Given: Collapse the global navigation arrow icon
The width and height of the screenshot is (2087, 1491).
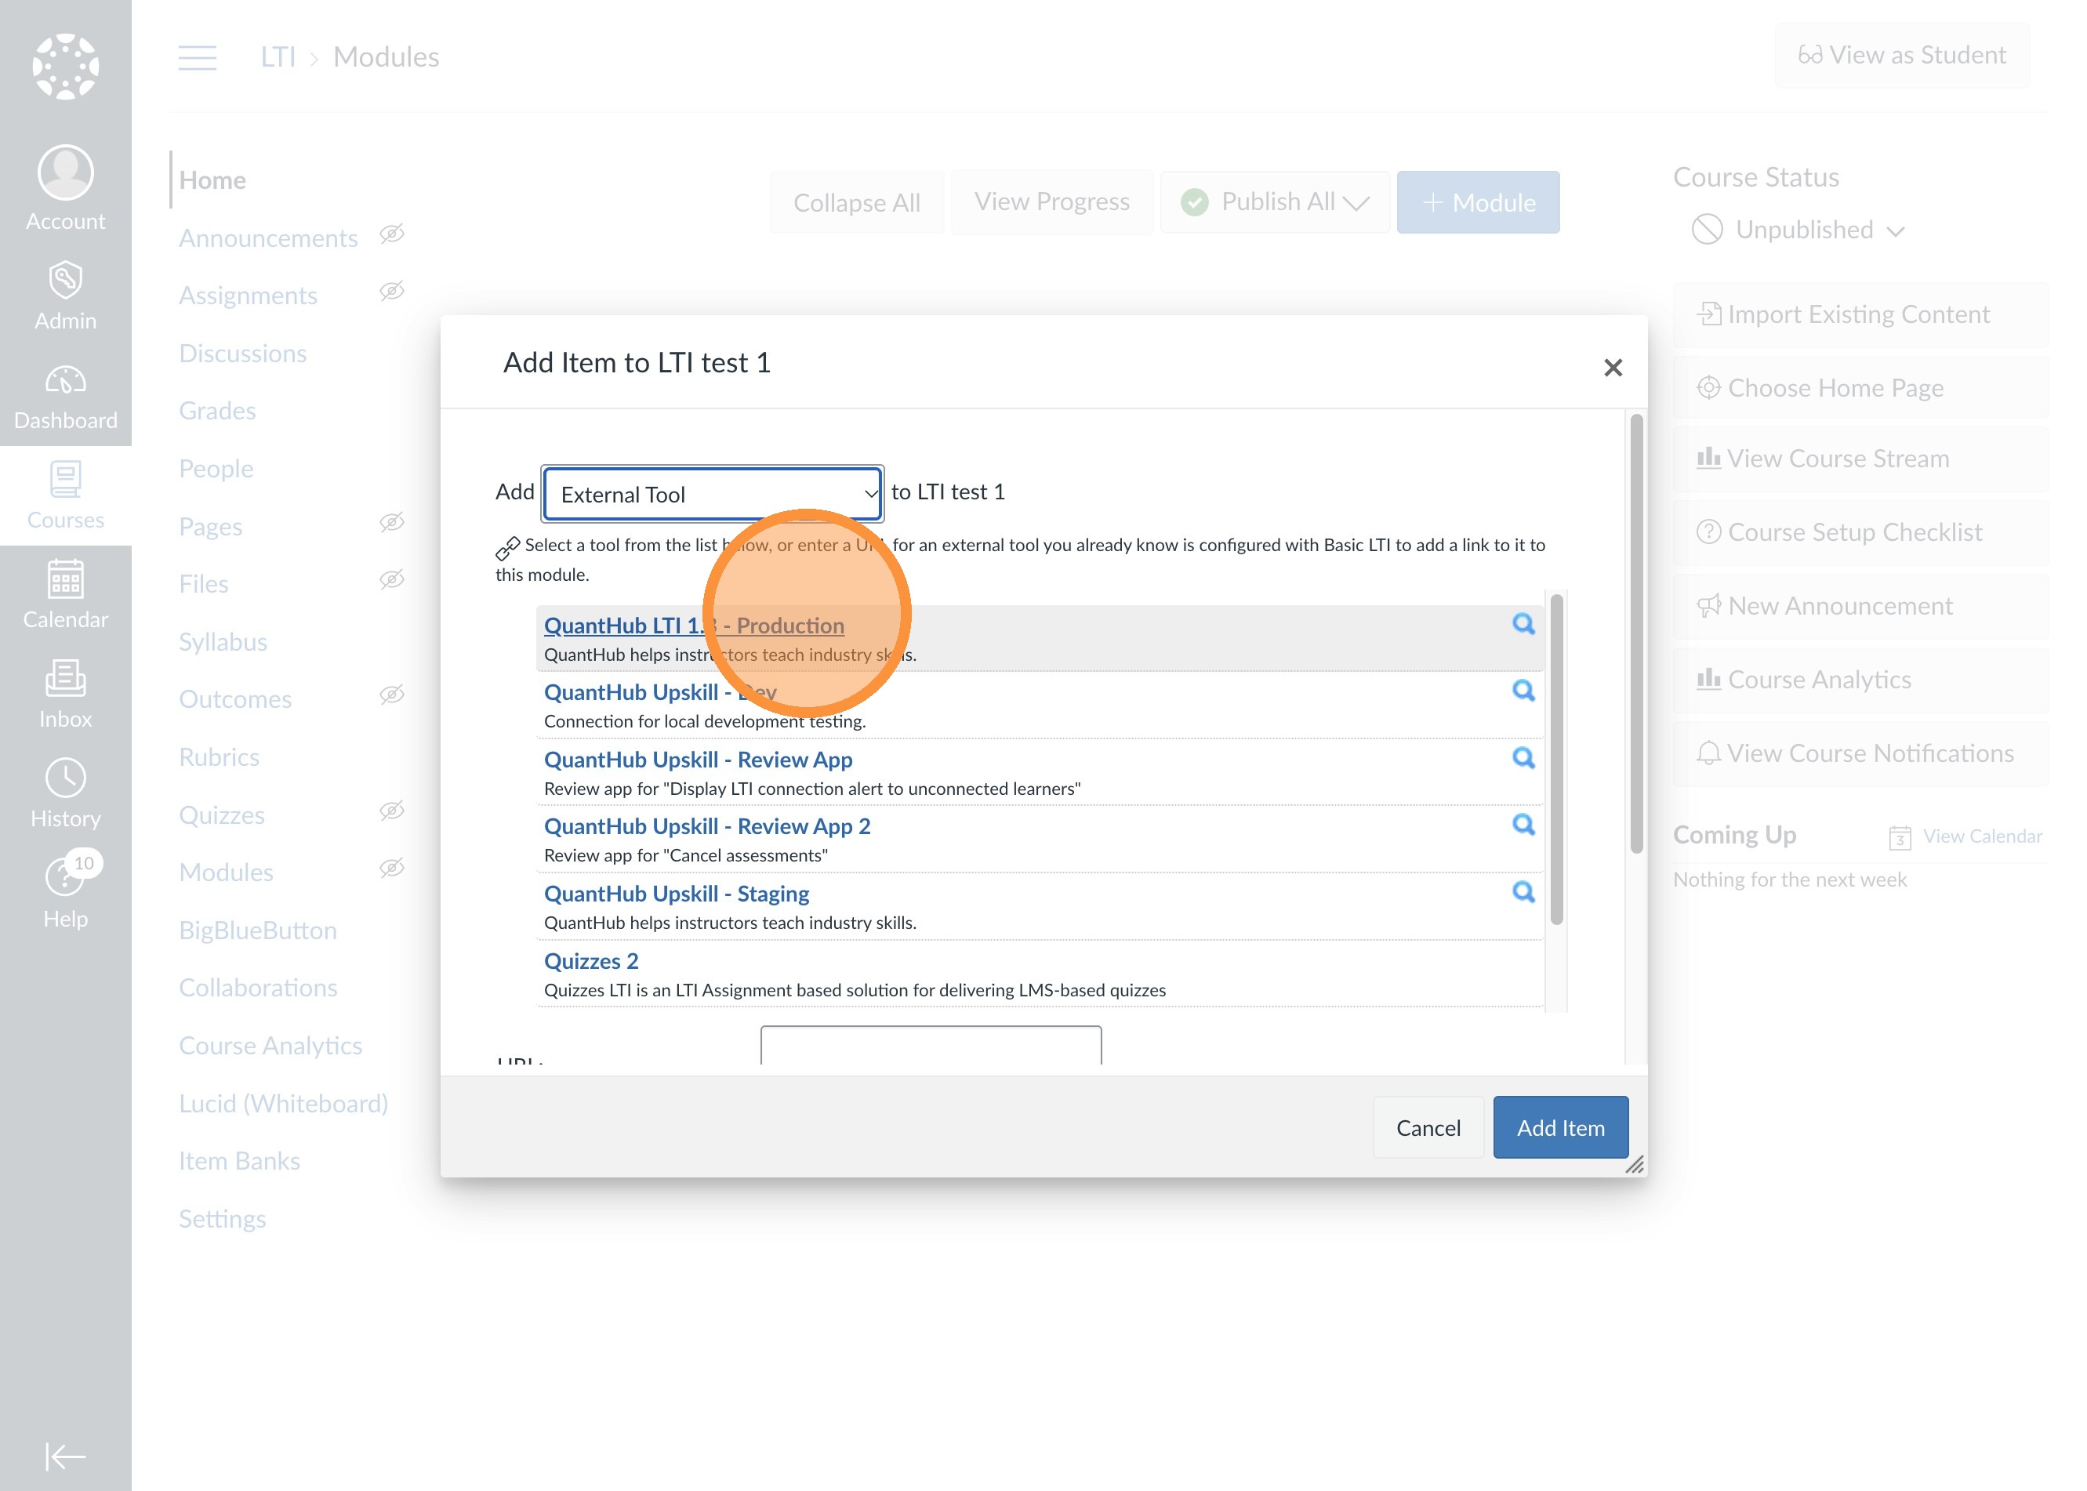Looking at the screenshot, I should 65,1456.
